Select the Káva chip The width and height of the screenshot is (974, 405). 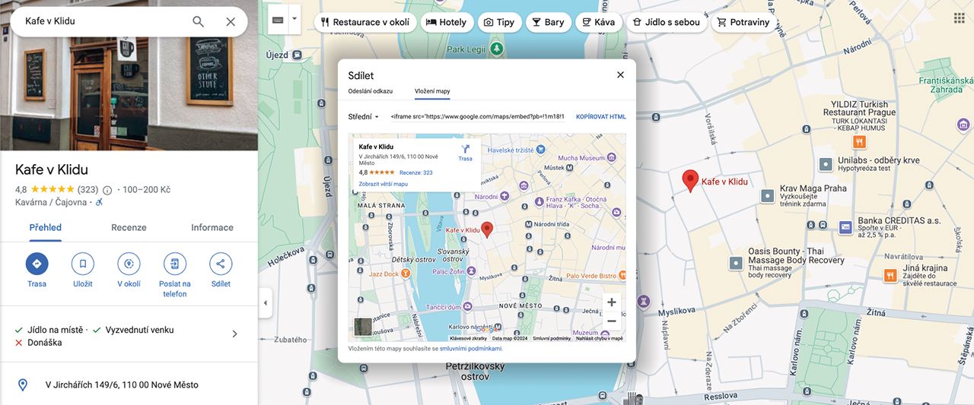(599, 22)
